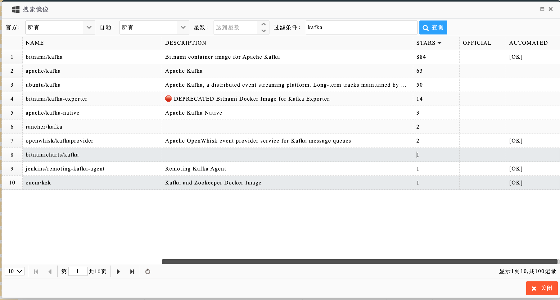Select the bitnami/kafka-exporter row
The image size is (560, 300).
(281, 99)
